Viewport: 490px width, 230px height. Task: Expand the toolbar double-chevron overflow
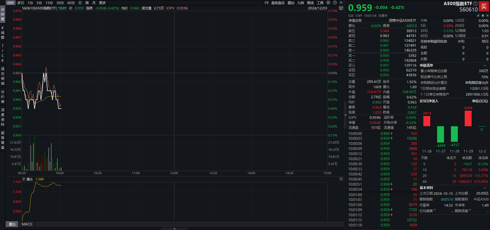(341, 3)
